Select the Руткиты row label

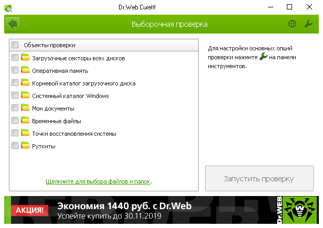[x=44, y=146]
